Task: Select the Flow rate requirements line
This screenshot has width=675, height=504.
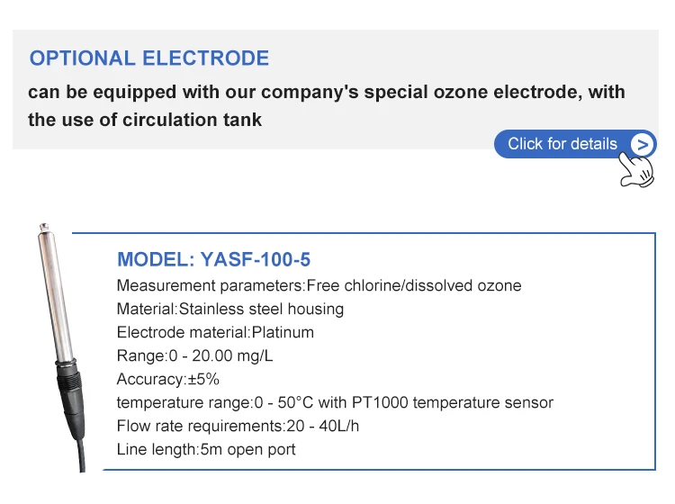Action: click(x=238, y=427)
